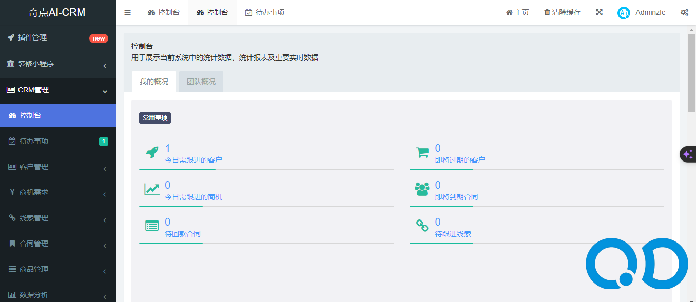Switch to the 团队概况 tab
696x302 pixels.
[201, 82]
